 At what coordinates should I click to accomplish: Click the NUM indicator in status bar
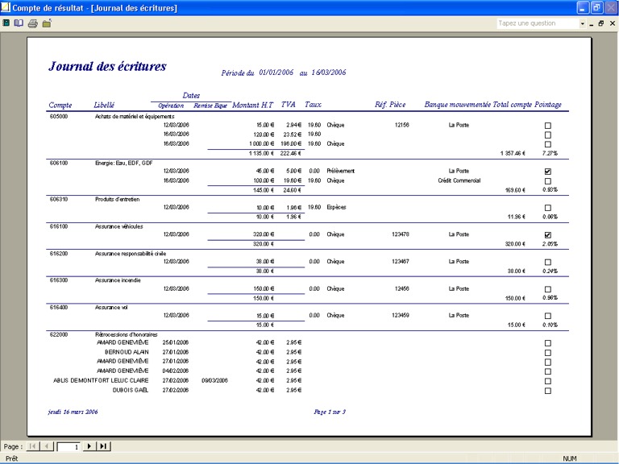570,458
